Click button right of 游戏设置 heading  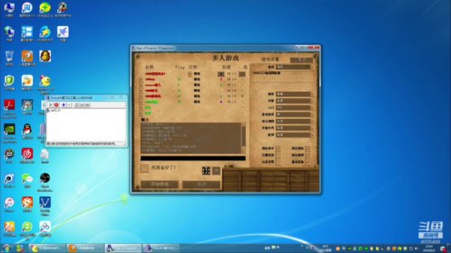point(301,59)
